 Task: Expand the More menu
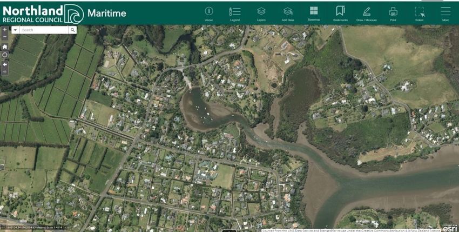(446, 13)
